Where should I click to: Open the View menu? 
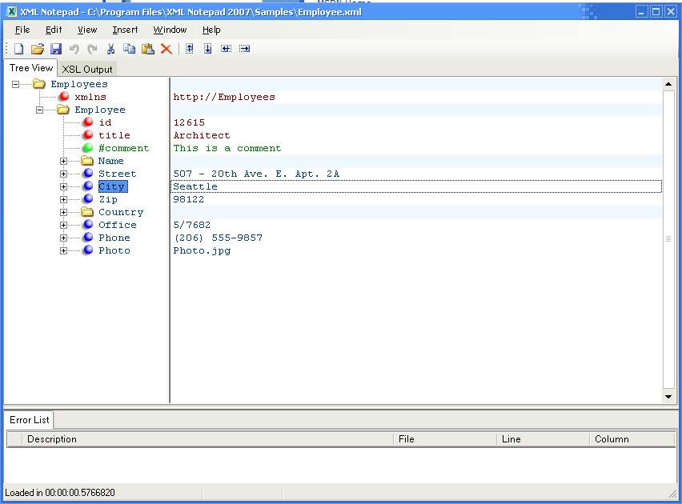[x=87, y=30]
